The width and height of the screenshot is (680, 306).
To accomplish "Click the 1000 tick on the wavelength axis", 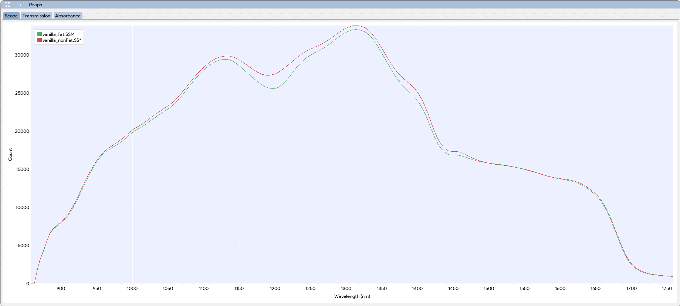I will [x=132, y=289].
